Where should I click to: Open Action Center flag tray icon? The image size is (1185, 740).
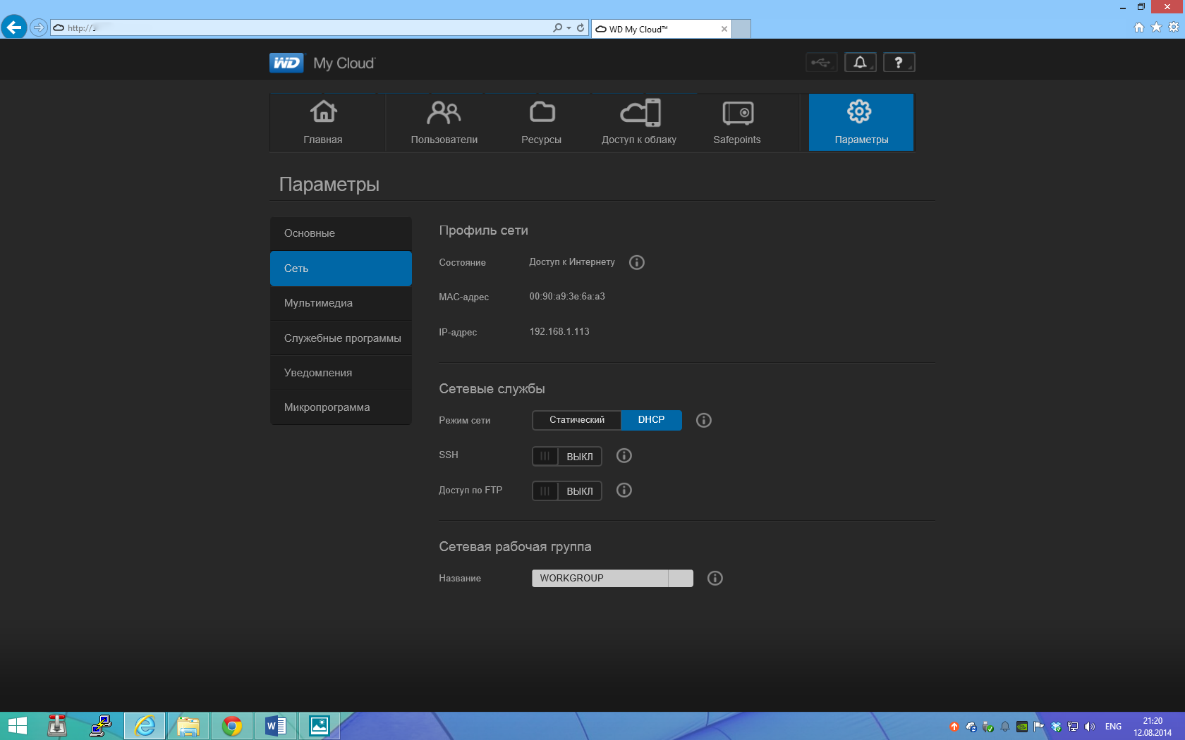pyautogui.click(x=1039, y=727)
